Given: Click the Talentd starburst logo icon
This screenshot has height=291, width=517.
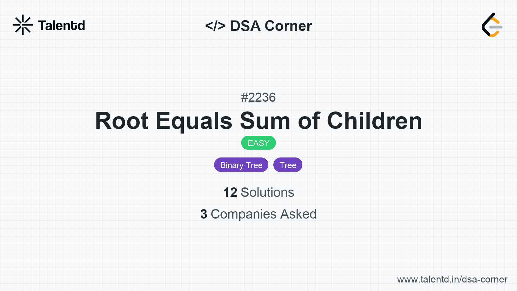Looking at the screenshot, I should (x=23, y=25).
